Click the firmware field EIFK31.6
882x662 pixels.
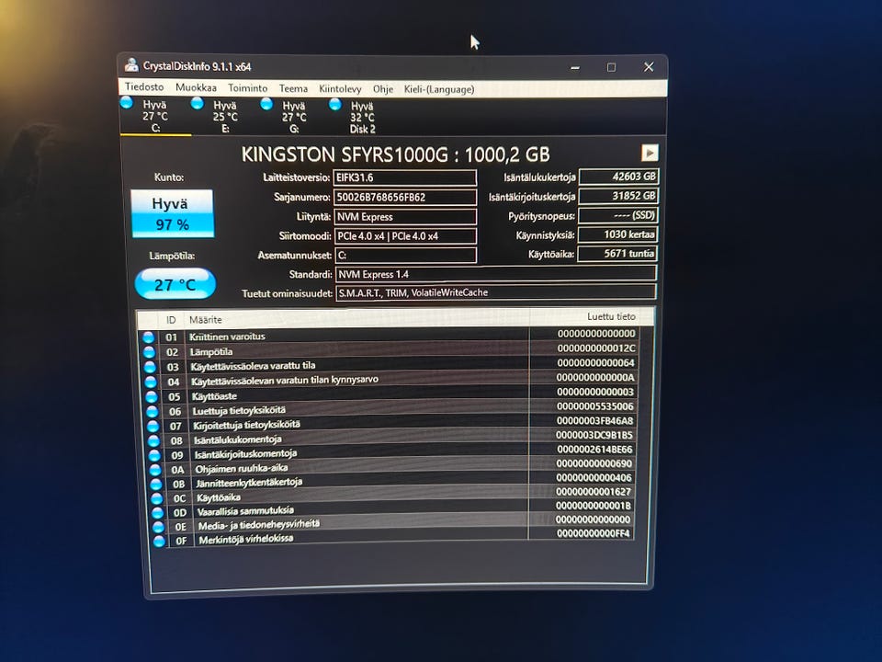pos(405,177)
